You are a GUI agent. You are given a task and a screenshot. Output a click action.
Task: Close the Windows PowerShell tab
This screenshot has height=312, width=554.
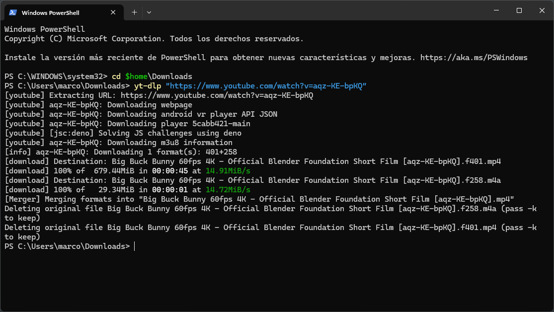click(113, 12)
